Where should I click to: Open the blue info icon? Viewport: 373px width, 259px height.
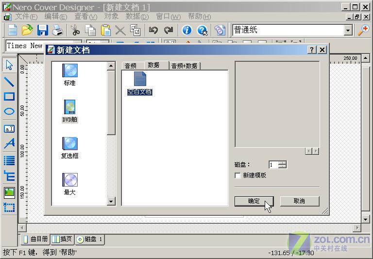click(x=186, y=30)
